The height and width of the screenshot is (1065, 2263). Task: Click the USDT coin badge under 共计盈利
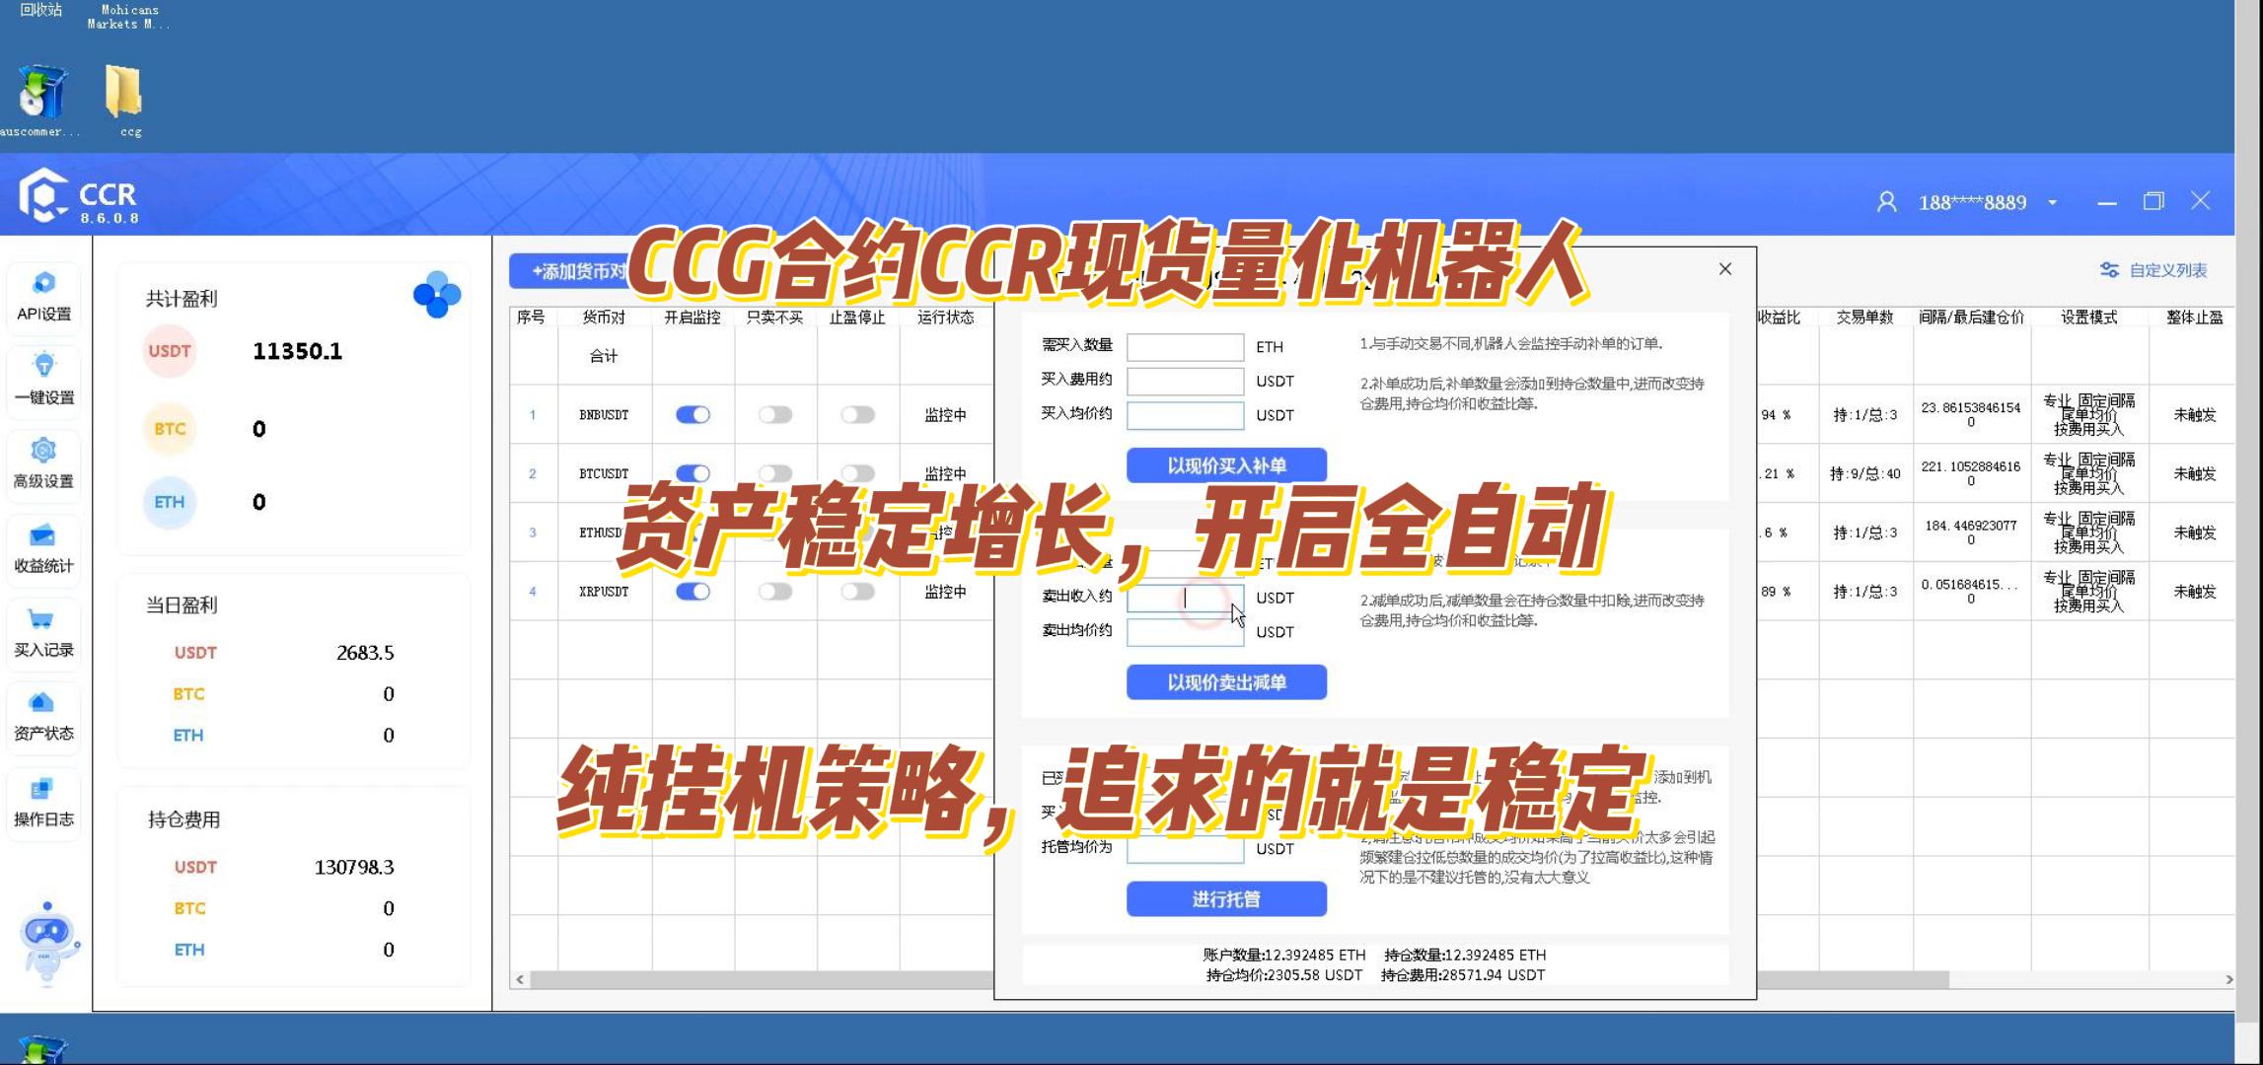tap(170, 351)
